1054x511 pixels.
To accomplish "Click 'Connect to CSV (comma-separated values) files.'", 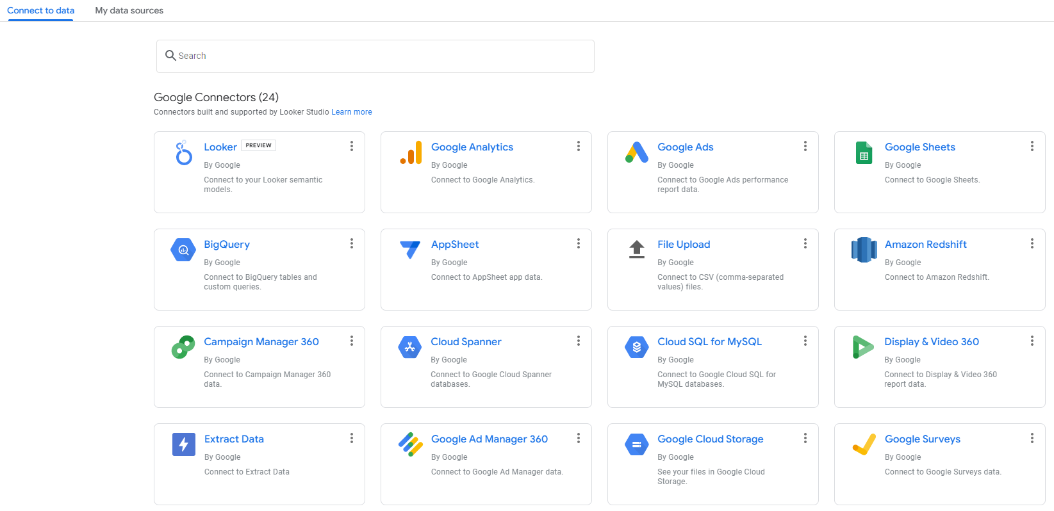I will click(x=720, y=282).
